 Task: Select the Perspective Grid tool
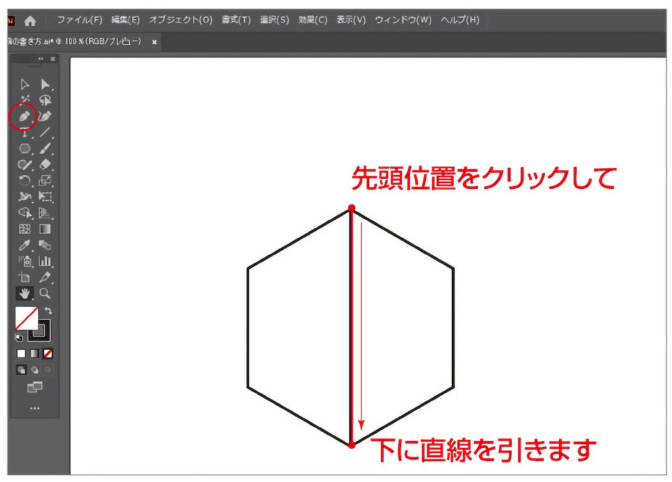[x=45, y=213]
